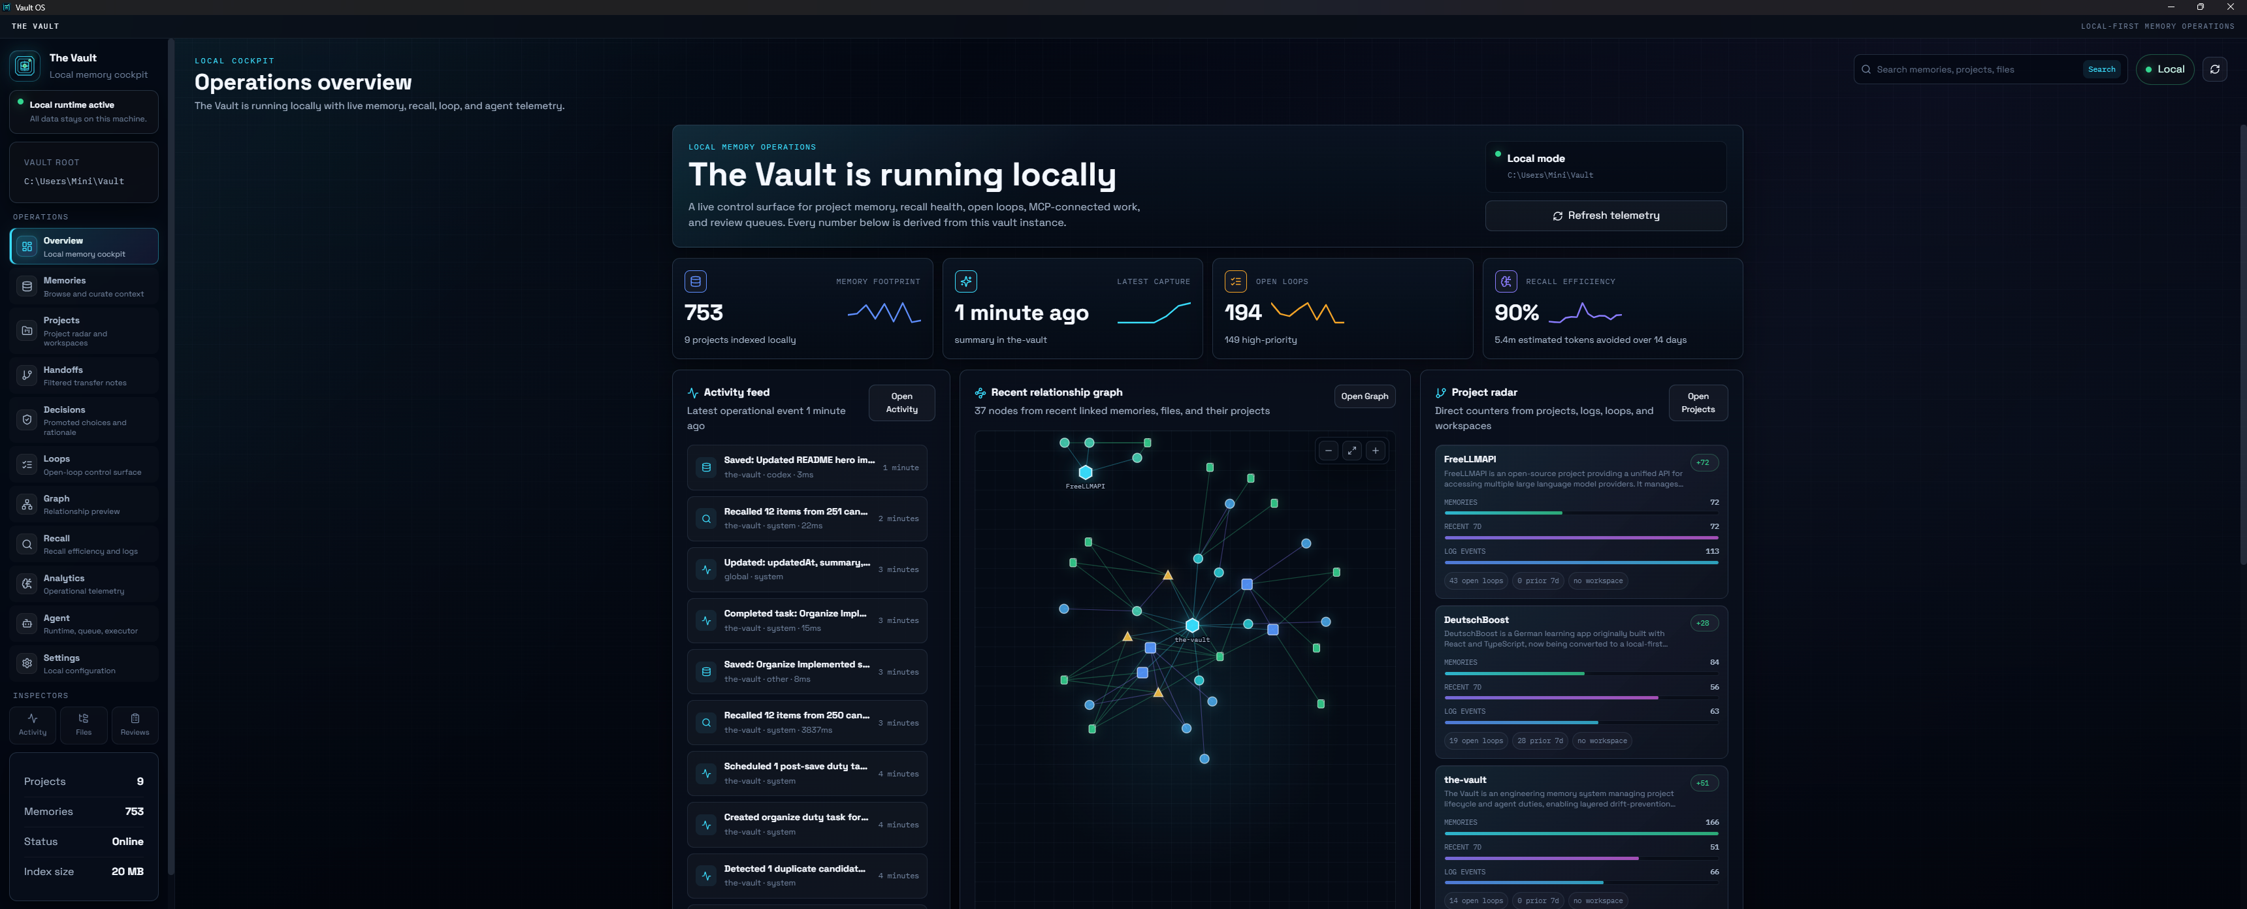This screenshot has height=909, width=2247.
Task: Open the FreeLLMAPI project card title
Action: click(1469, 460)
